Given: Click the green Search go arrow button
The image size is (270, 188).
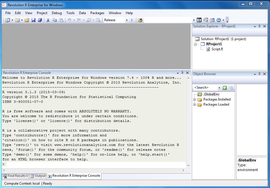Looking at the screenshot, I should (x=225, y=88).
